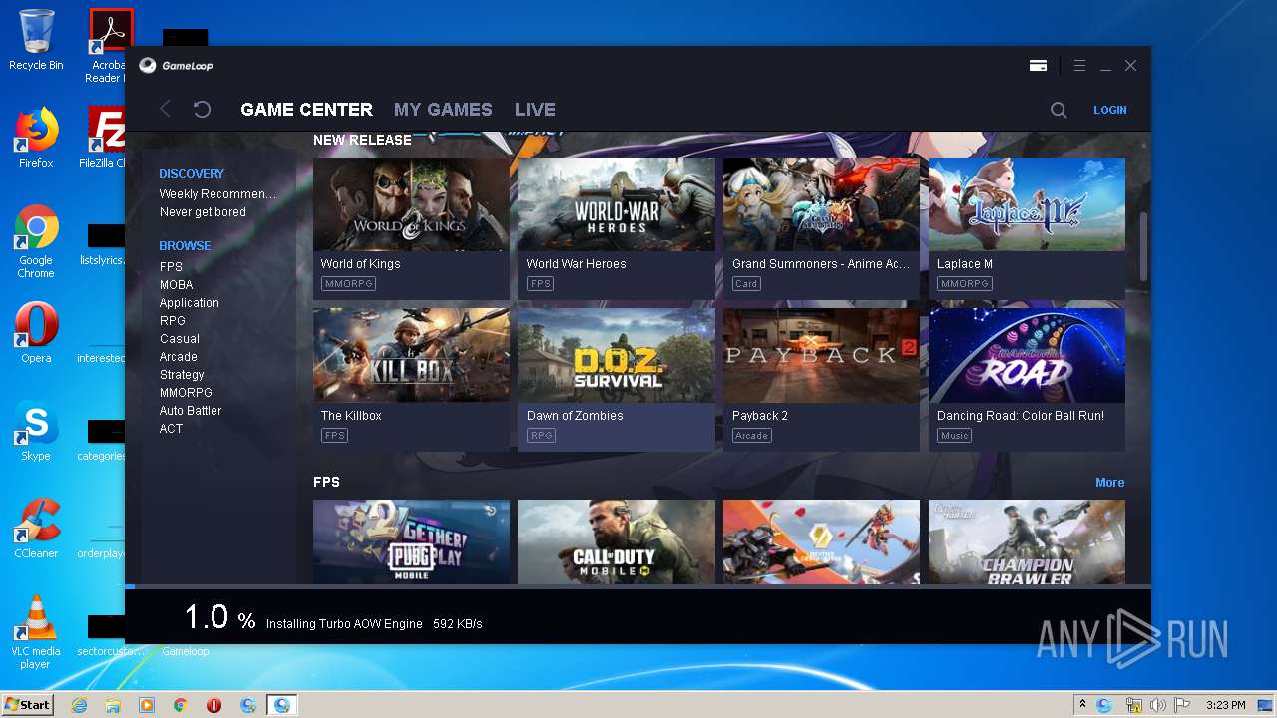Open Never get bored in sidebar
Screen dimensions: 1277x718
pyautogui.click(x=203, y=212)
